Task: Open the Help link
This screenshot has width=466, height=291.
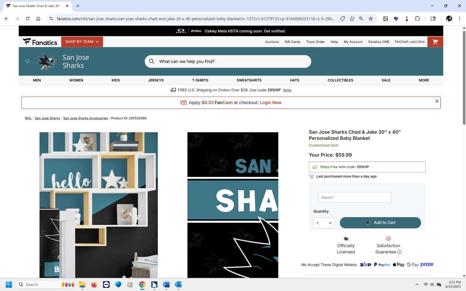Action: pyautogui.click(x=334, y=42)
